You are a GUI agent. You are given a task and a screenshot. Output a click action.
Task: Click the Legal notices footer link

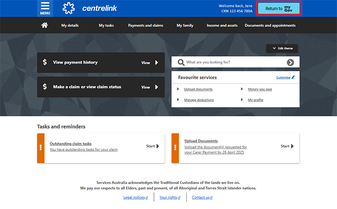135,197
